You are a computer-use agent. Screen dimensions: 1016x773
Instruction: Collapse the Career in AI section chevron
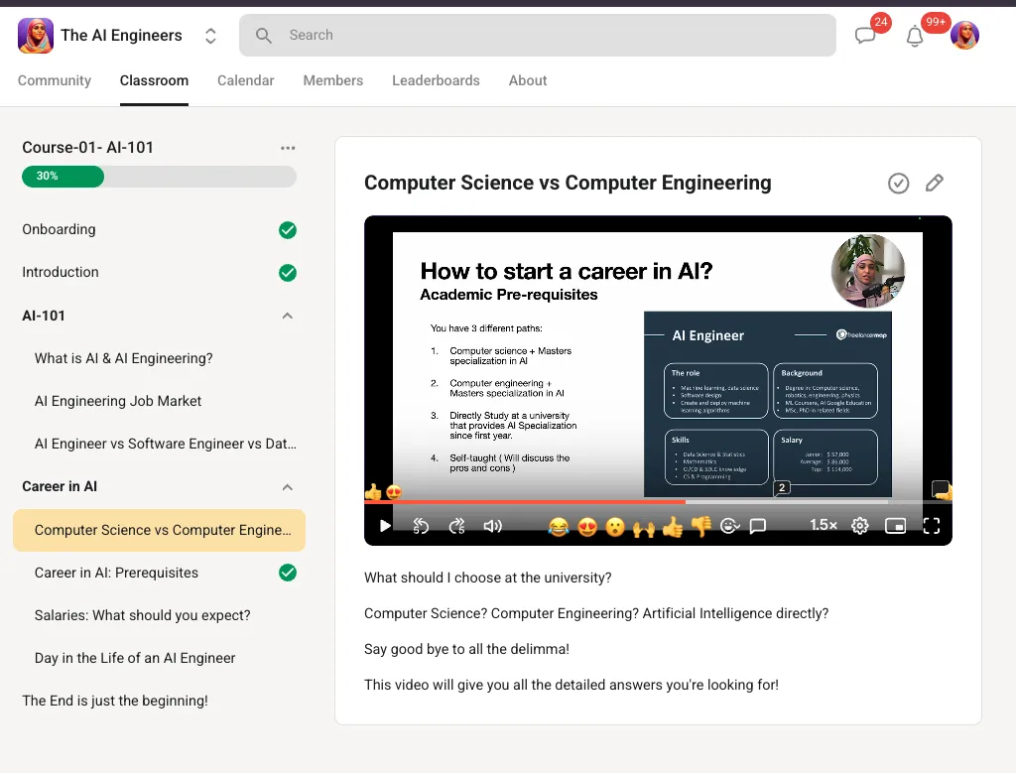[x=288, y=487]
